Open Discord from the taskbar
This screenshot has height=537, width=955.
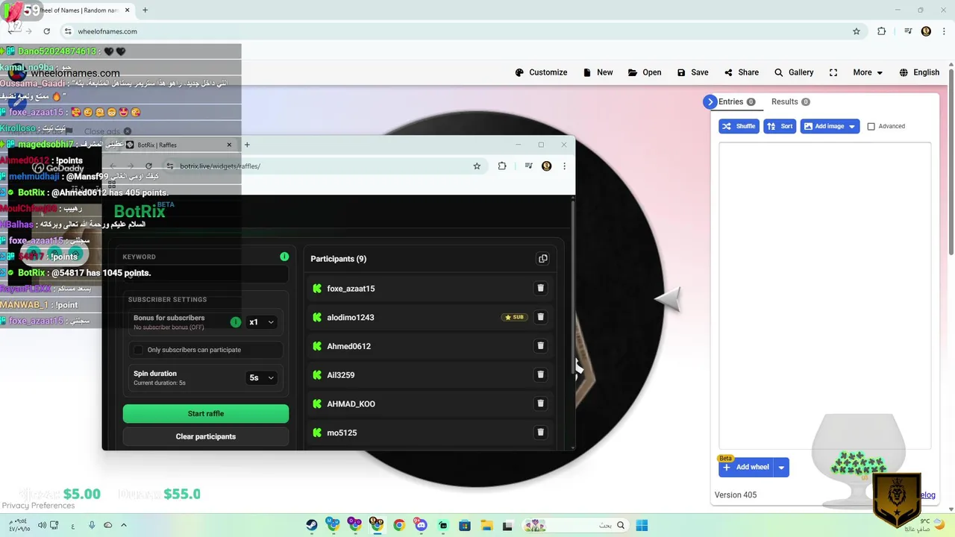421,525
